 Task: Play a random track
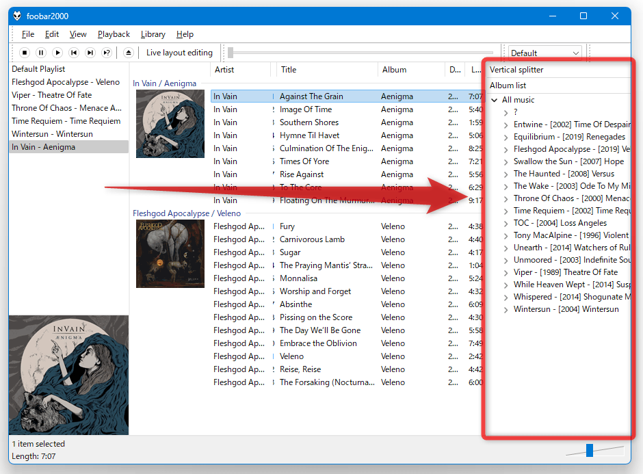pyautogui.click(x=107, y=53)
